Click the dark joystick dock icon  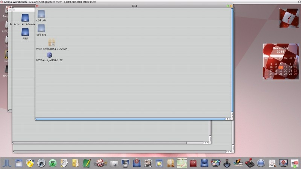227,163
